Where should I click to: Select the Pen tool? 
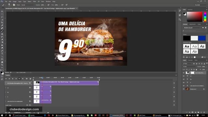click(x=2, y=51)
